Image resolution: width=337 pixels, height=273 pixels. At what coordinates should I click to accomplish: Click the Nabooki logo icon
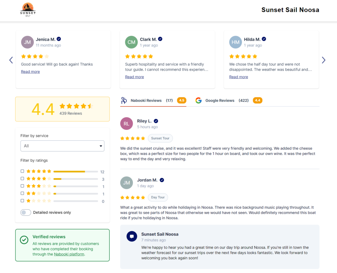coord(124,101)
